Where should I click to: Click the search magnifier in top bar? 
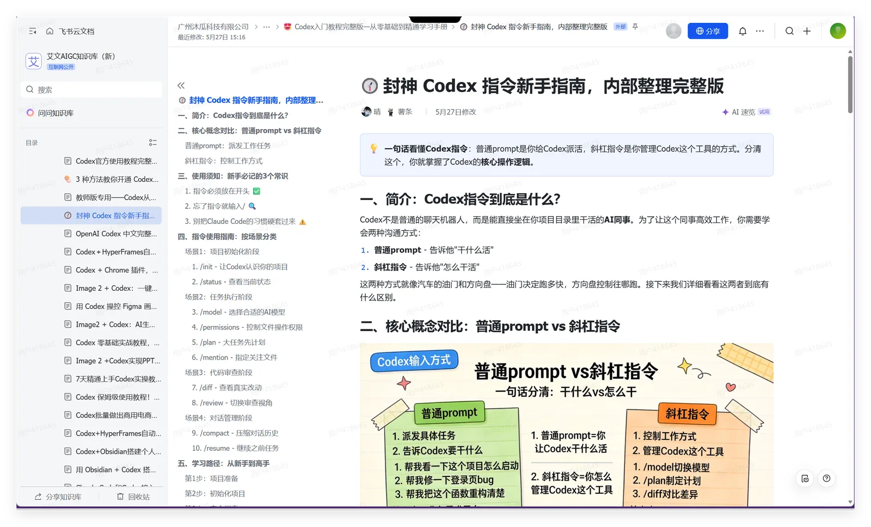789,31
